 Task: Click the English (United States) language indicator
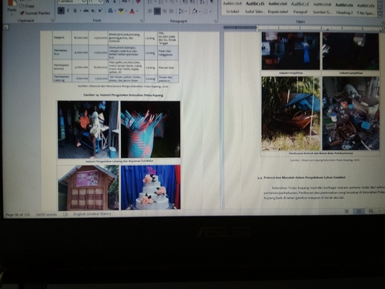pyautogui.click(x=92, y=213)
